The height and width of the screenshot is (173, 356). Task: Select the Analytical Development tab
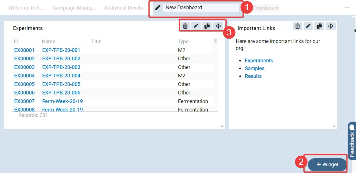[x=125, y=8]
